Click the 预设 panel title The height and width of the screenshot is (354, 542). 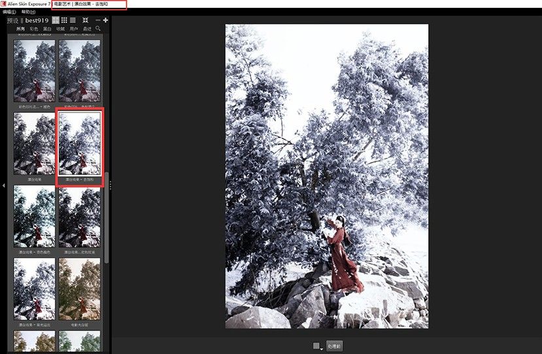[13, 20]
